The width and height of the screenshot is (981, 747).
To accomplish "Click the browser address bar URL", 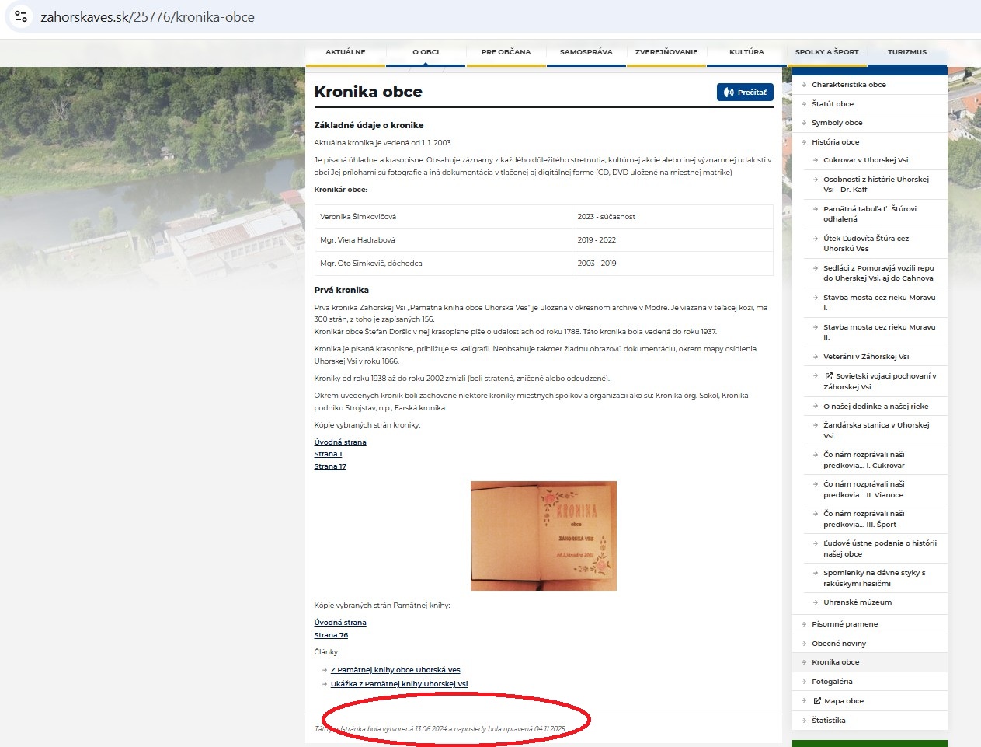I will [148, 17].
